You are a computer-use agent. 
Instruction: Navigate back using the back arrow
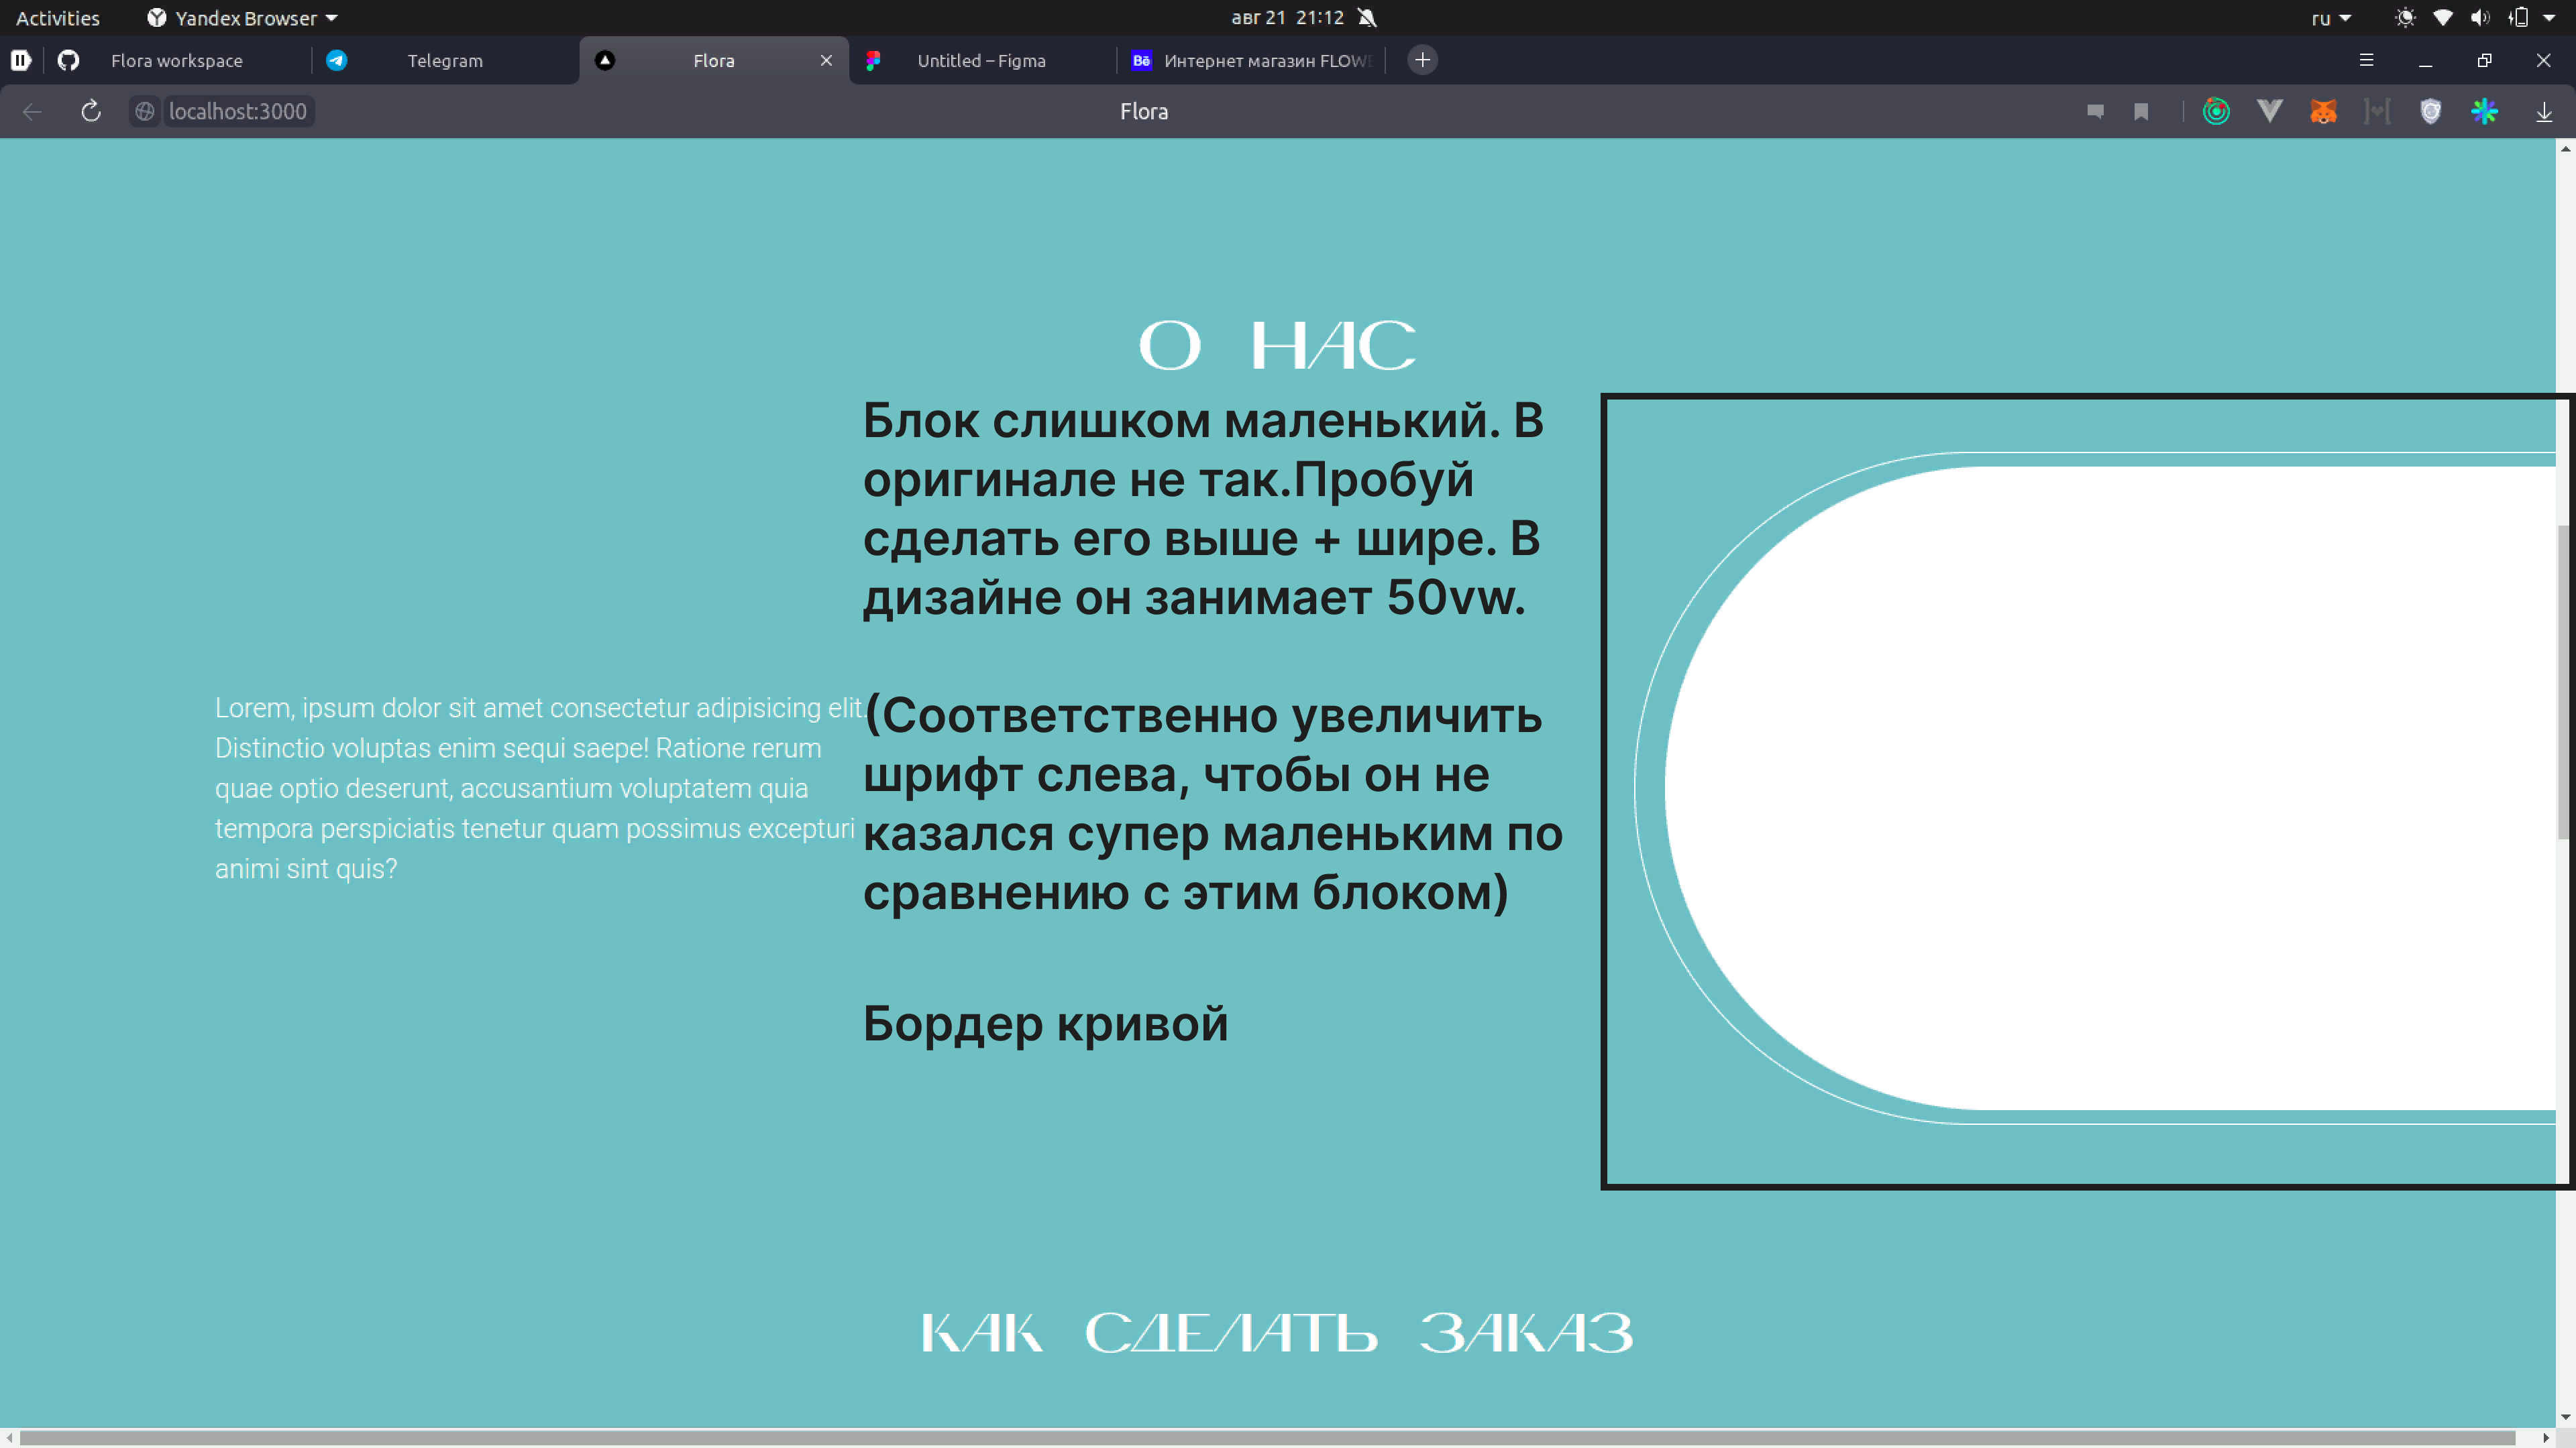pyautogui.click(x=32, y=111)
